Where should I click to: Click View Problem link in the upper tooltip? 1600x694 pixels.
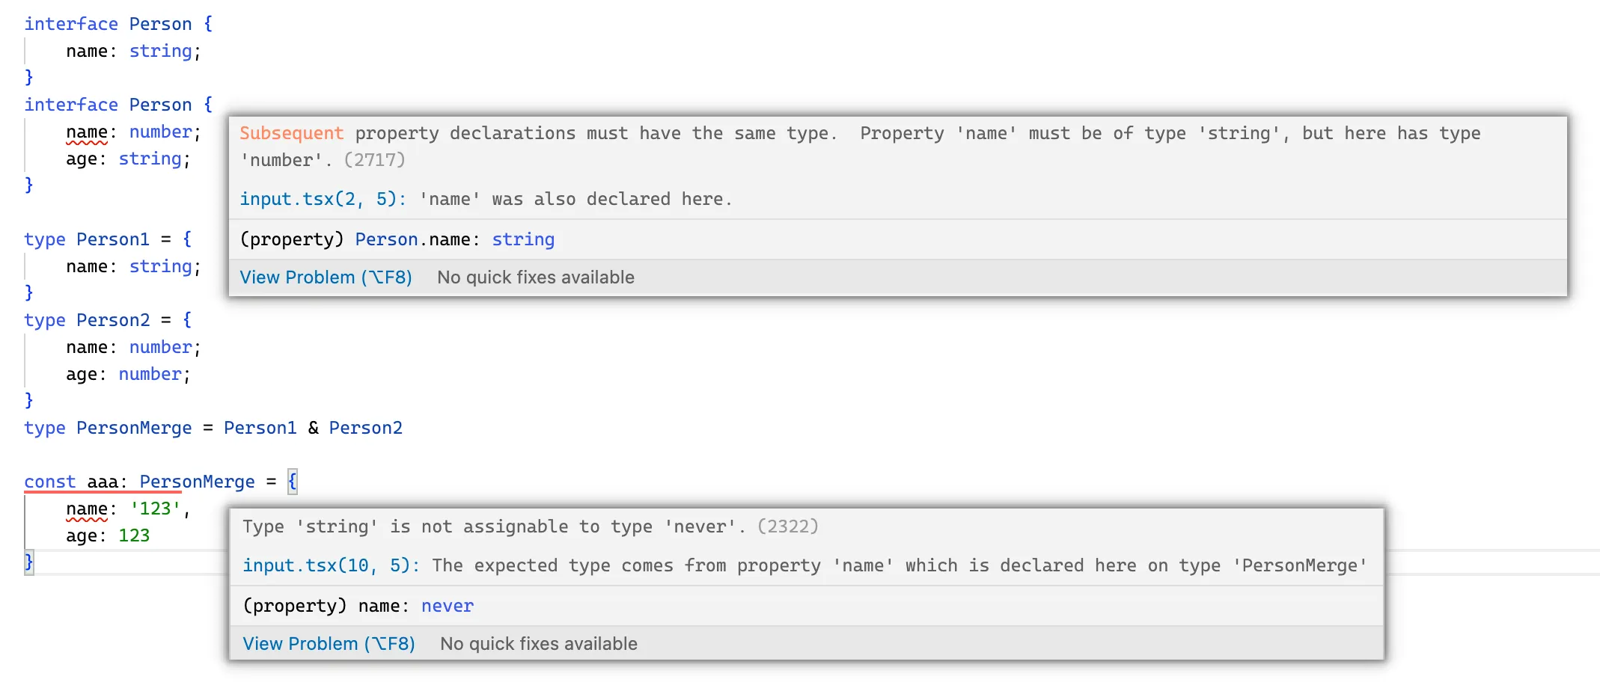pyautogui.click(x=326, y=277)
